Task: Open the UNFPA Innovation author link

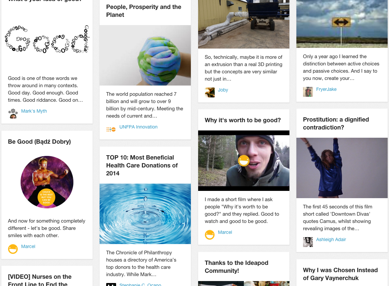Action: coord(138,127)
